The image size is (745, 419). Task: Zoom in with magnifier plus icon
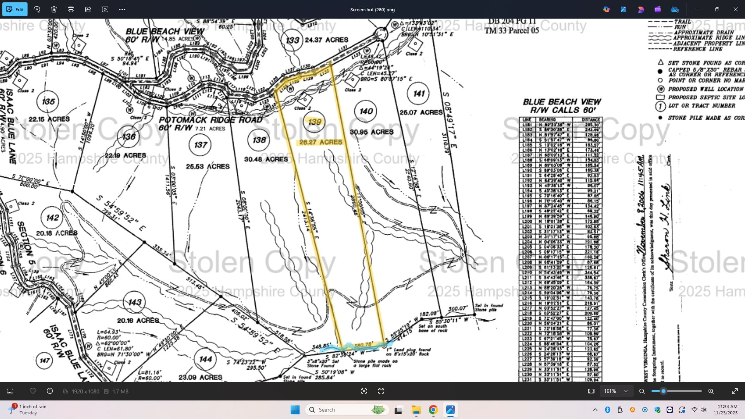[711, 391]
